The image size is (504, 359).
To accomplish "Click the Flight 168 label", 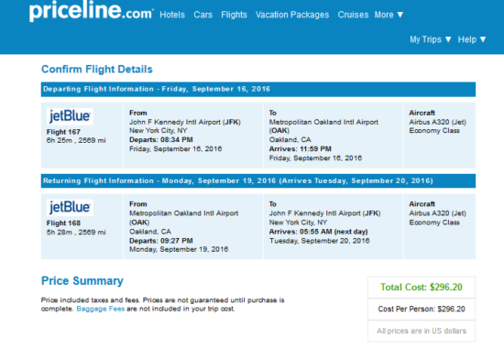I will [63, 223].
